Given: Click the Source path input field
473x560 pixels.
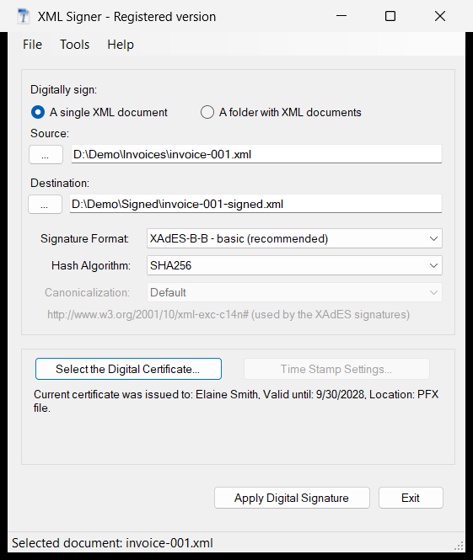Looking at the screenshot, I should point(256,154).
